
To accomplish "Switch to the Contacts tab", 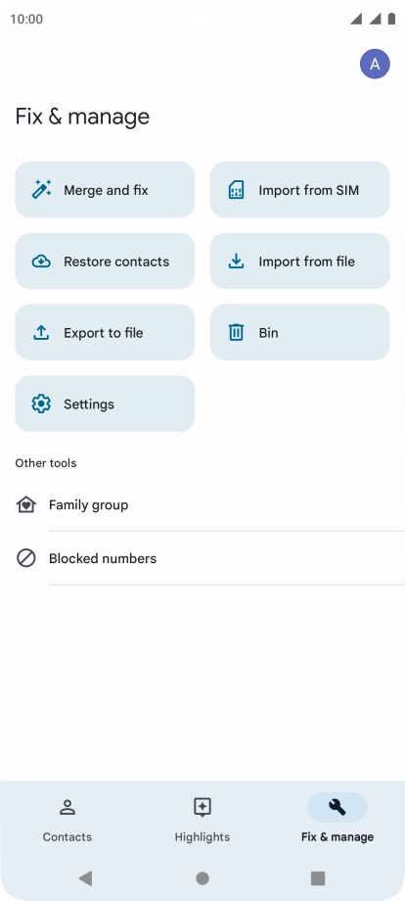I will click(67, 820).
